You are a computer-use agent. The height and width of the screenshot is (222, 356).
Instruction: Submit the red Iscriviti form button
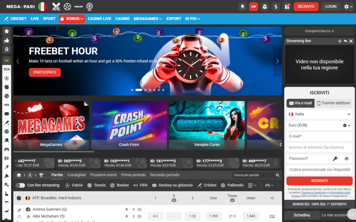click(319, 181)
